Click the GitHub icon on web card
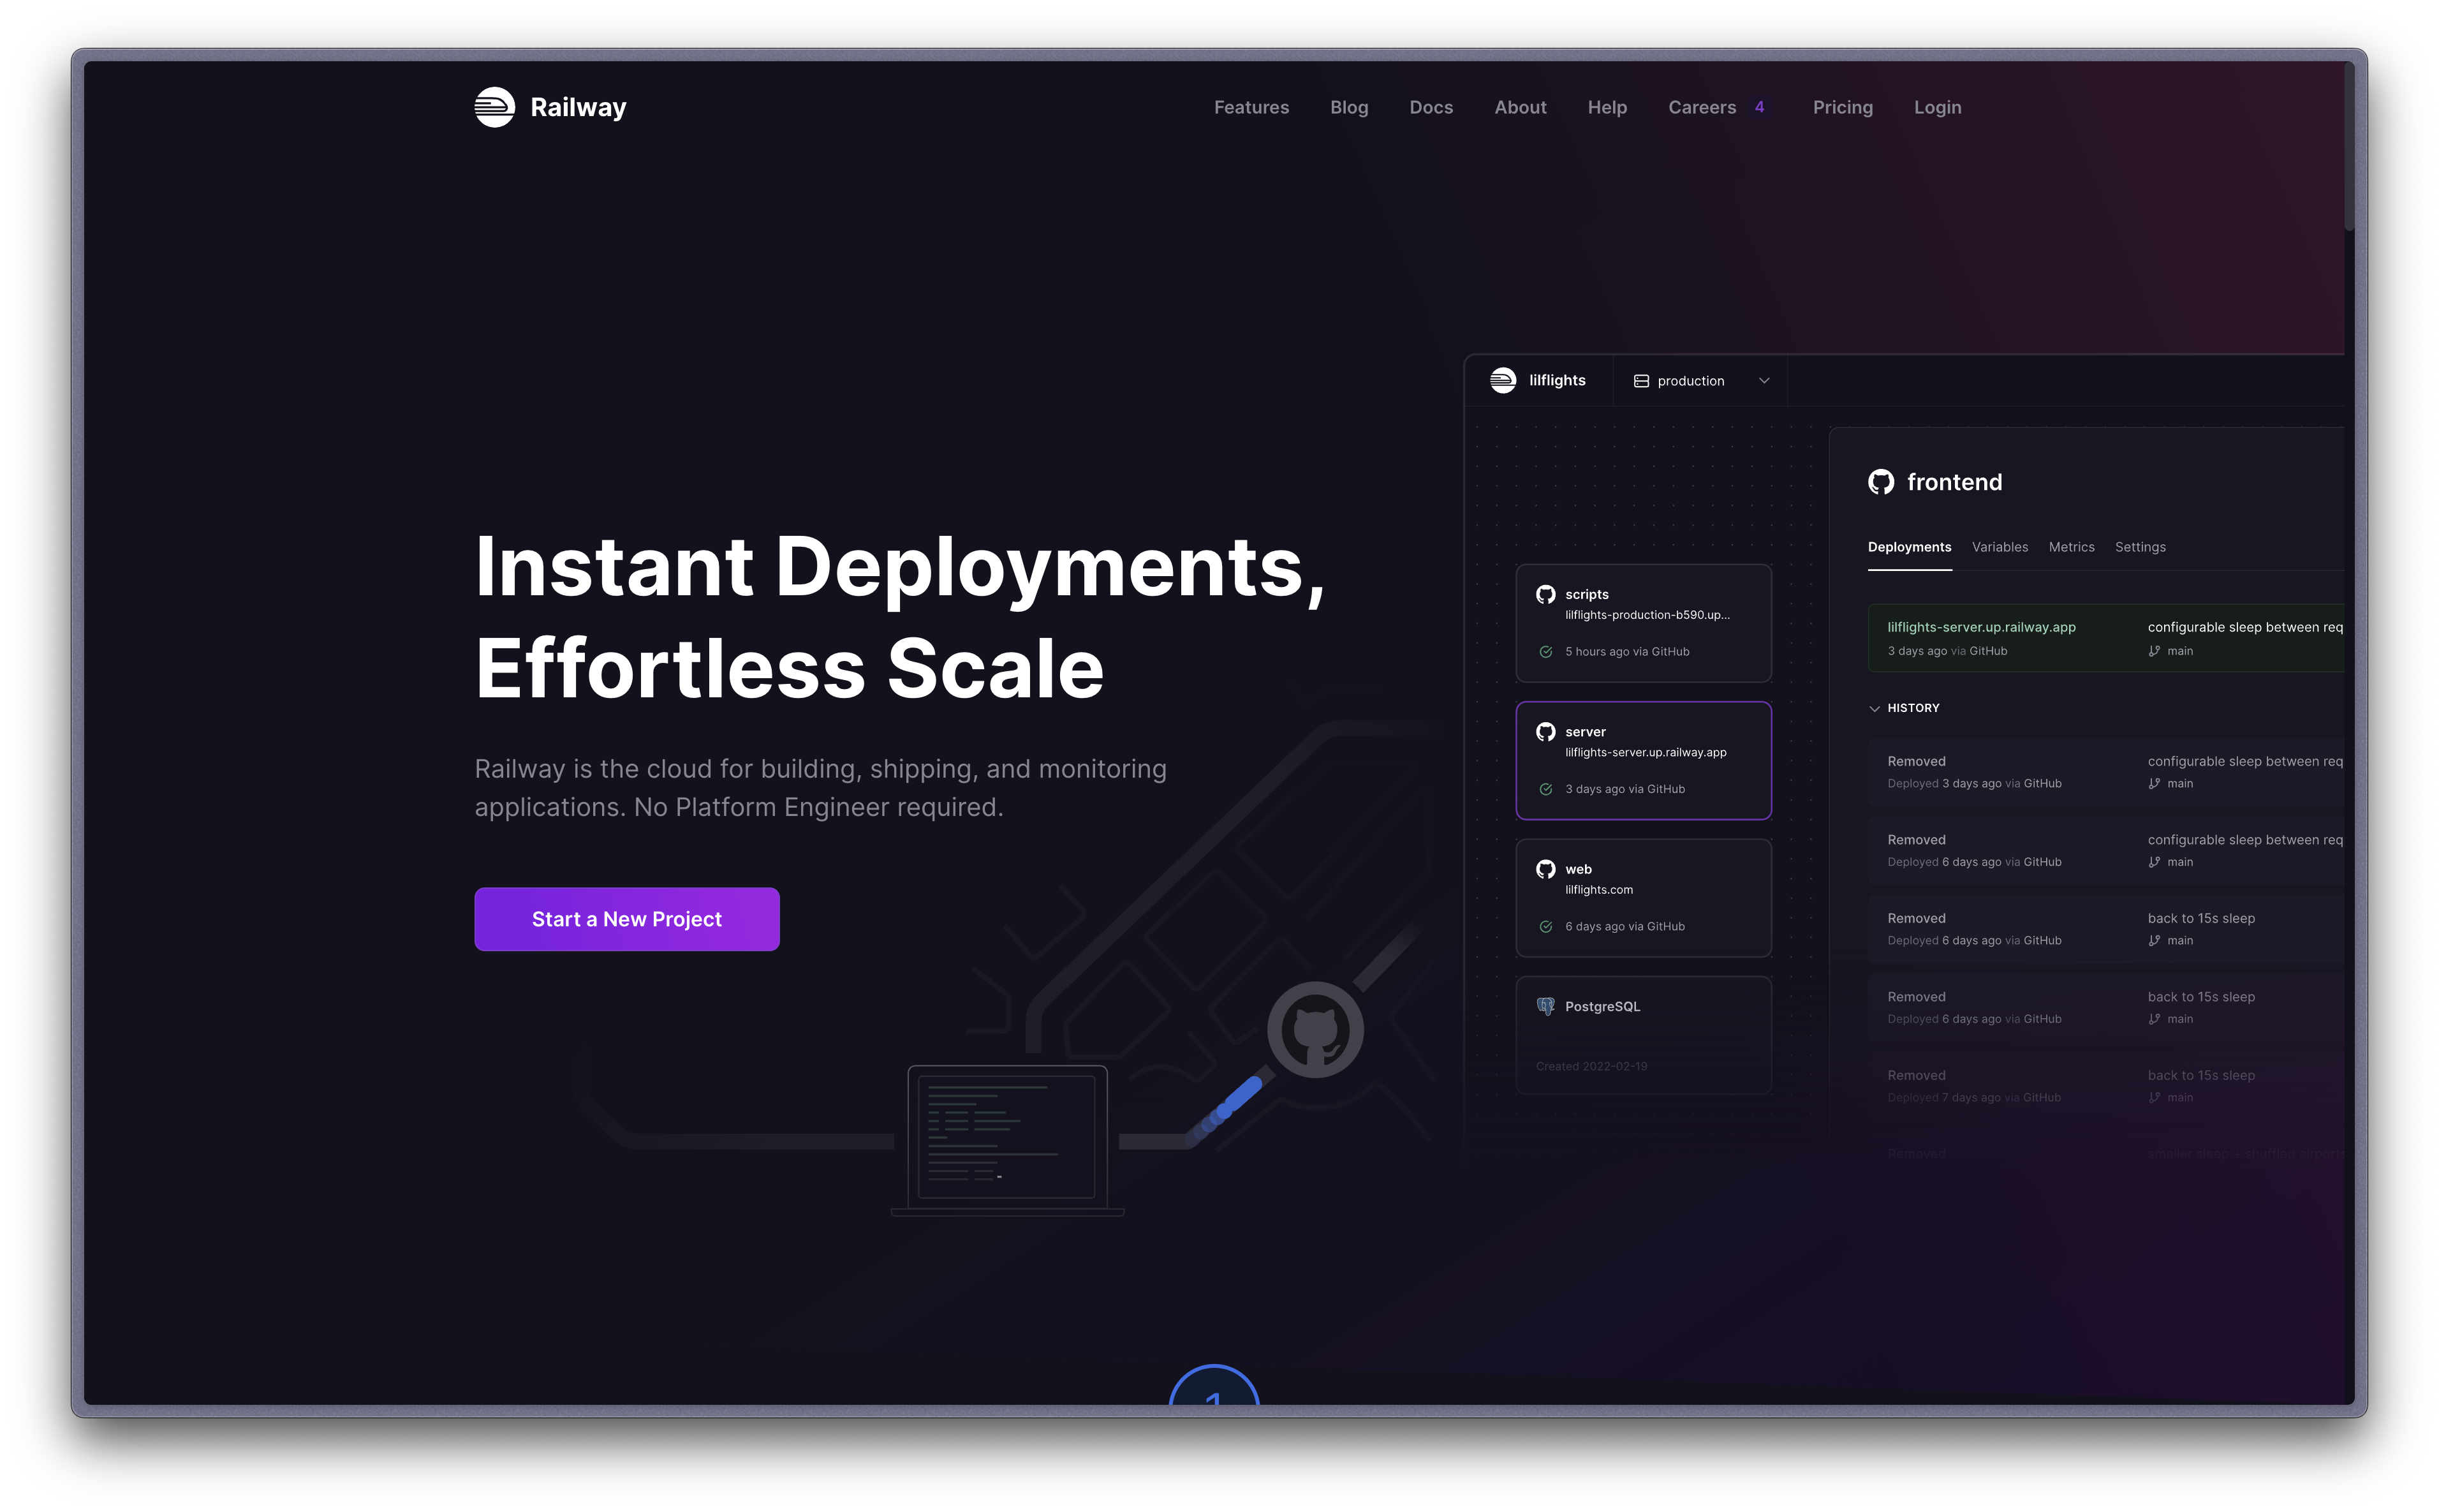This screenshot has width=2439, height=1512. click(x=1545, y=869)
